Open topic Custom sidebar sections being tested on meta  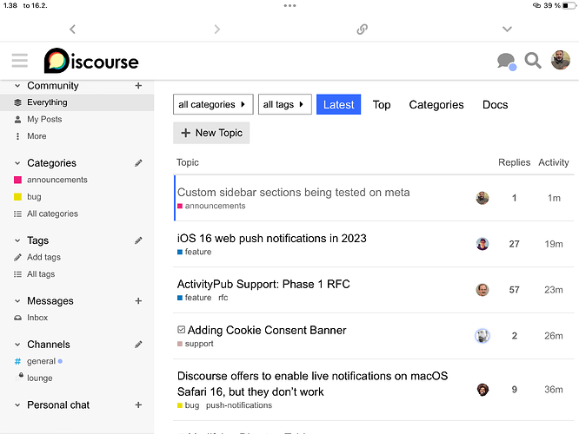click(x=294, y=192)
